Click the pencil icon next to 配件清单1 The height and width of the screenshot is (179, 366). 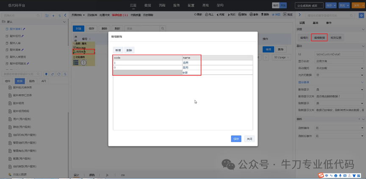click(x=24, y=29)
